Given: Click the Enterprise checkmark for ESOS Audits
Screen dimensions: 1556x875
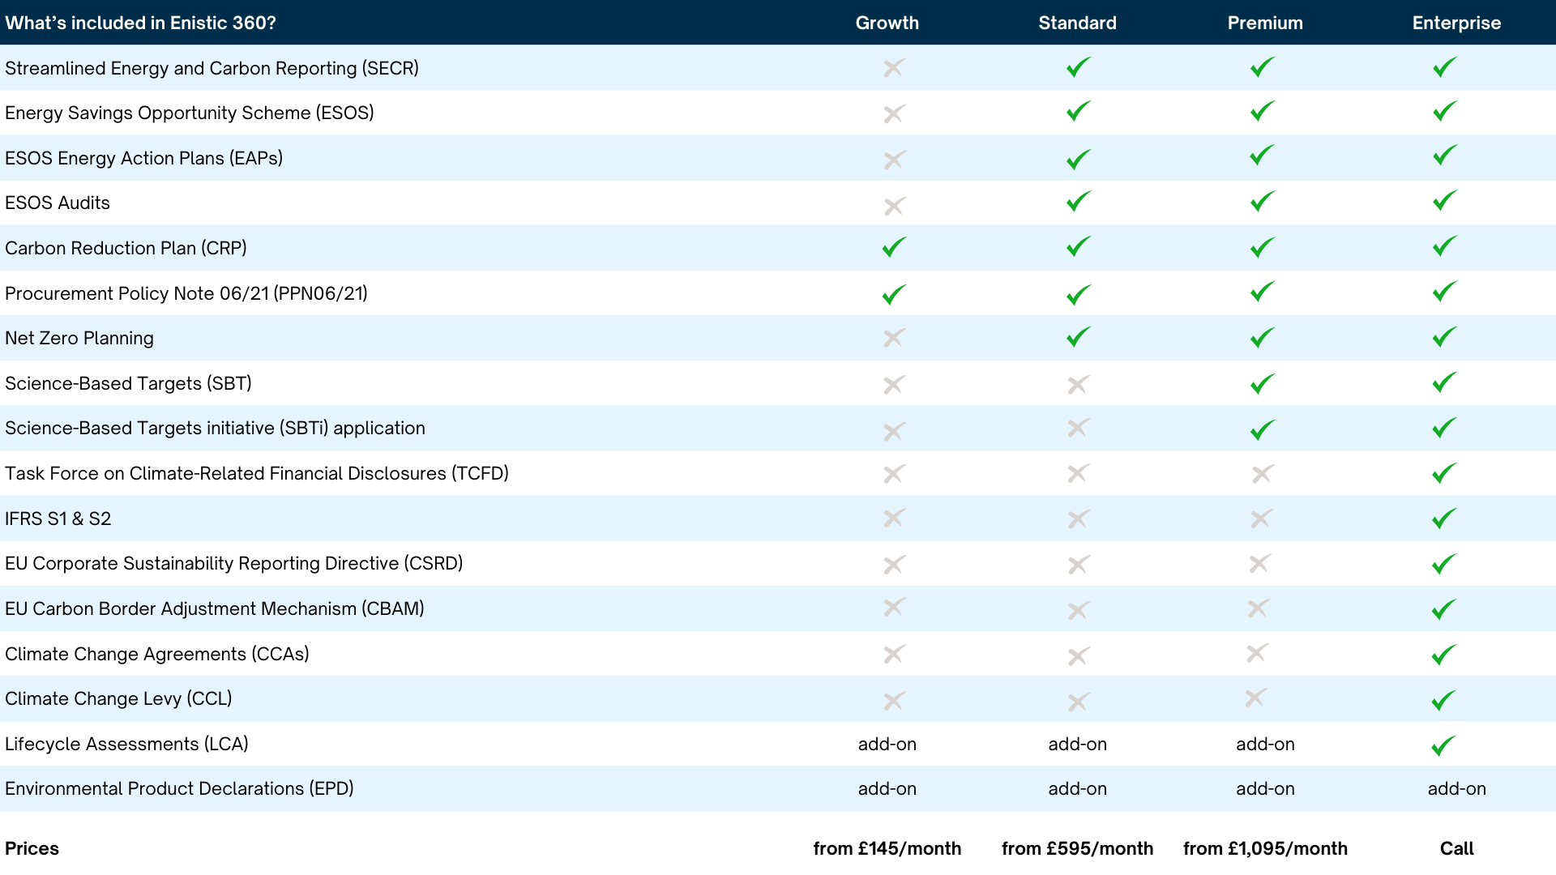Looking at the screenshot, I should (1445, 200).
